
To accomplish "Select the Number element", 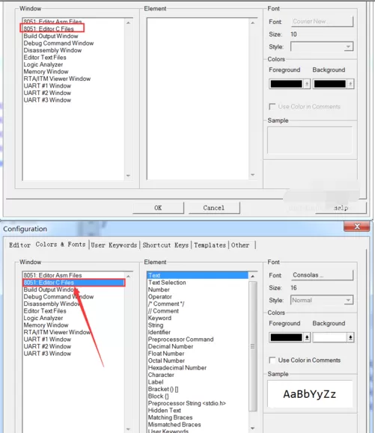I will (159, 289).
